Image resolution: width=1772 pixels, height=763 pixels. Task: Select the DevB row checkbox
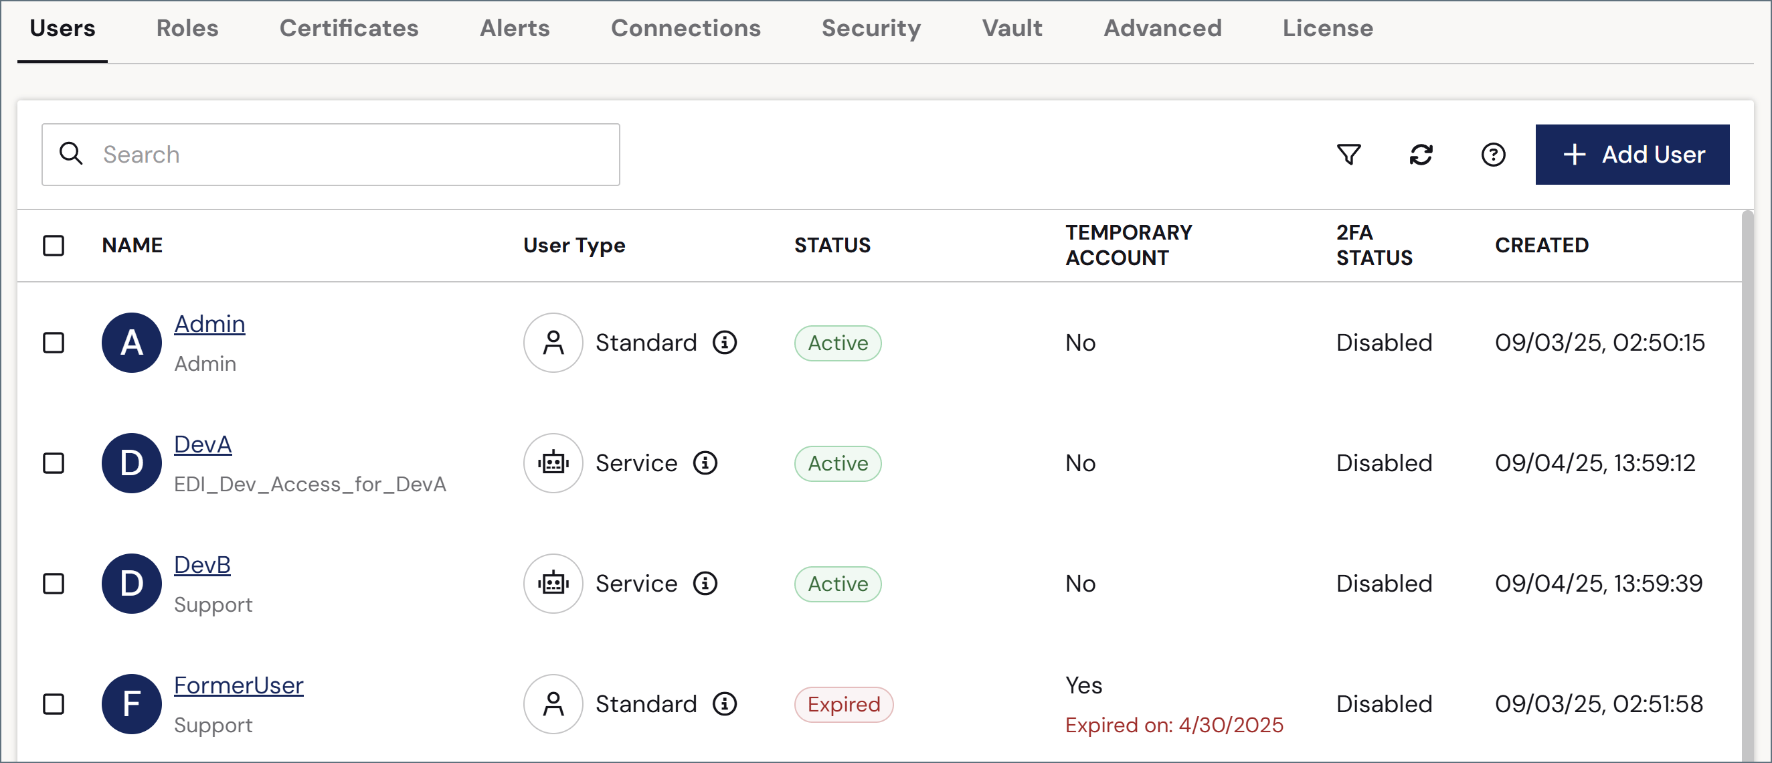pos(54,583)
